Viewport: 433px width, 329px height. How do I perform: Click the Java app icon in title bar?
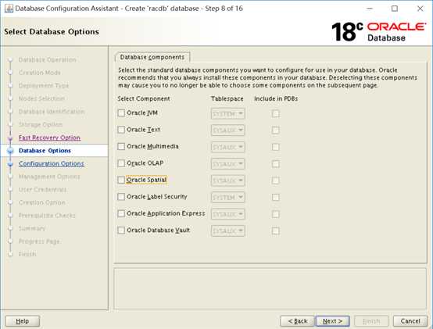click(9, 9)
